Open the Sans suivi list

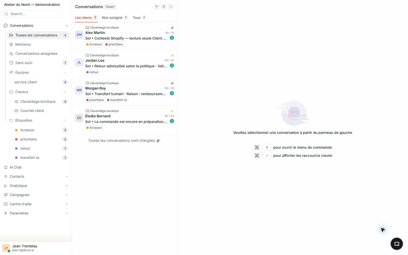[x=38, y=63]
